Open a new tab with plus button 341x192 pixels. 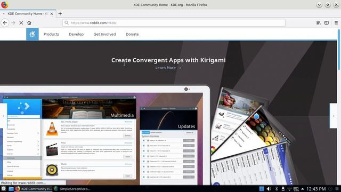pos(60,13)
